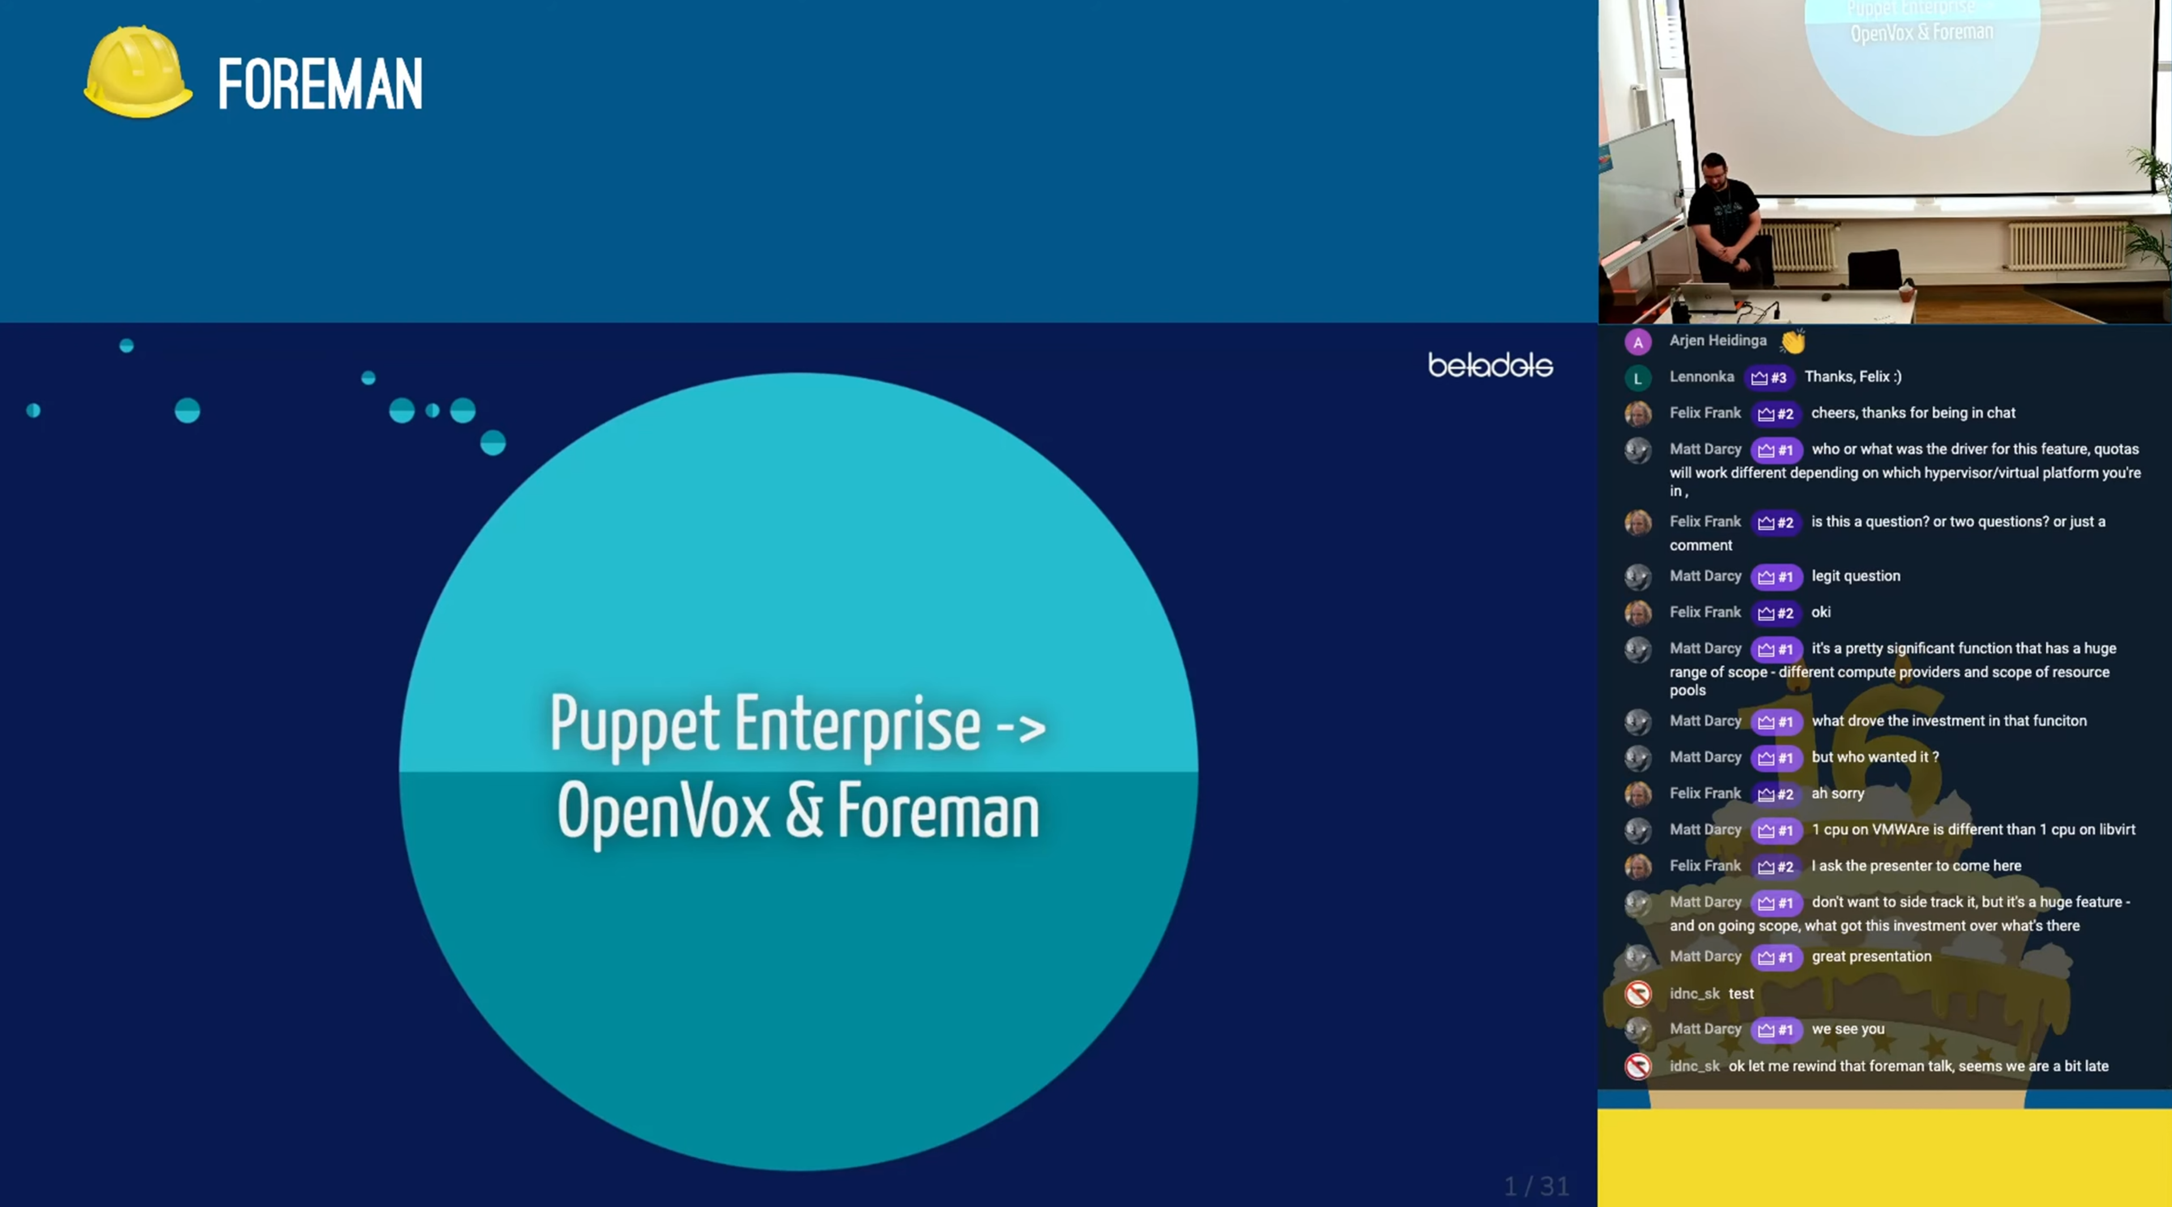Image resolution: width=2172 pixels, height=1207 pixels.
Task: Click the "idnc_sk" name on the "test" message
Action: pyautogui.click(x=1694, y=994)
